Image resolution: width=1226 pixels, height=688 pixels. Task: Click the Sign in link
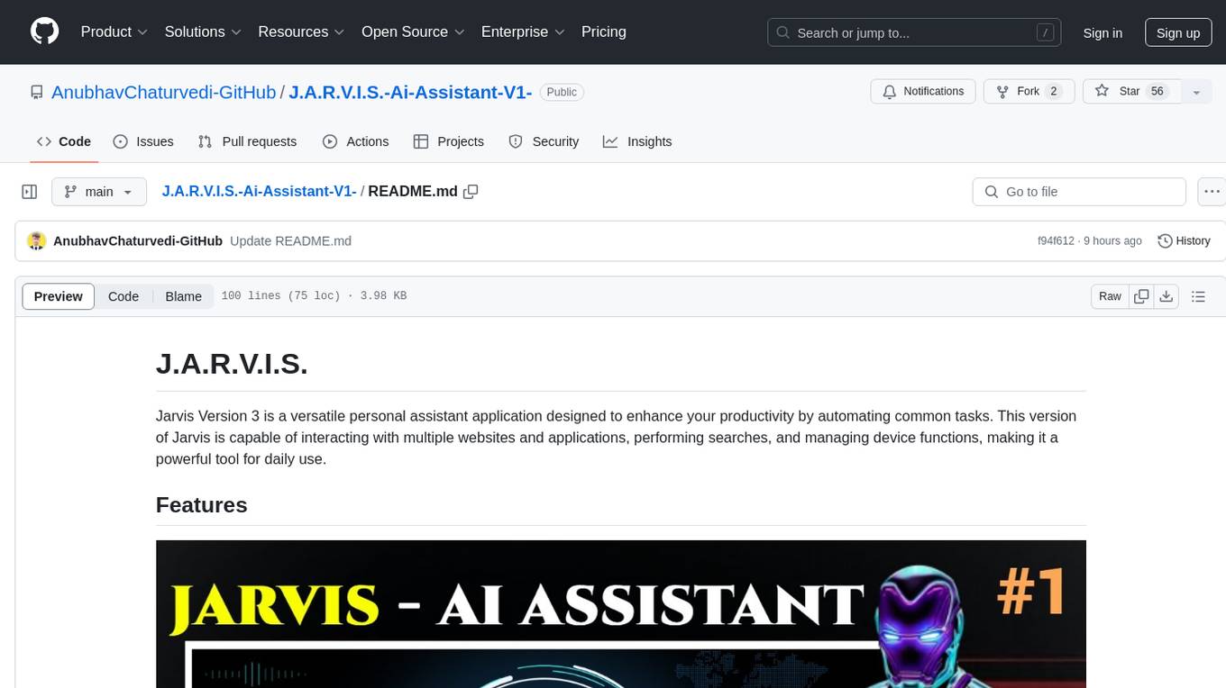click(1102, 32)
